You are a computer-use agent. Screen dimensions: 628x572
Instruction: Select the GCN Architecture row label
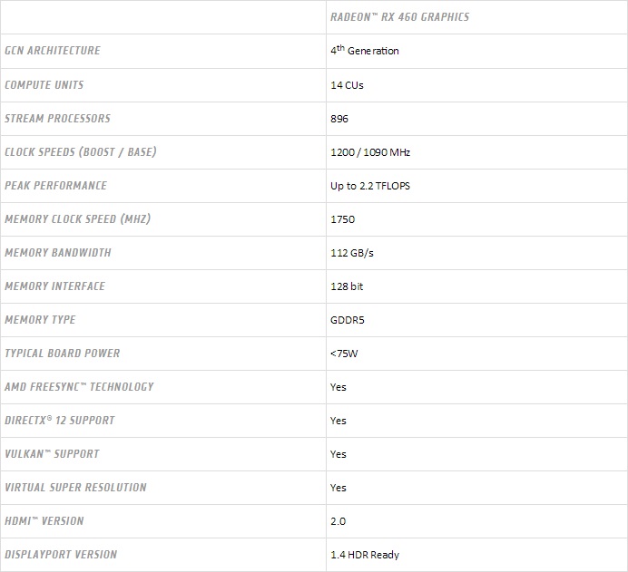click(x=53, y=51)
